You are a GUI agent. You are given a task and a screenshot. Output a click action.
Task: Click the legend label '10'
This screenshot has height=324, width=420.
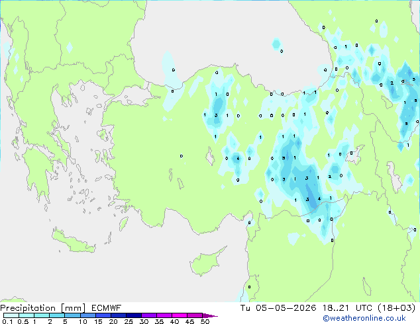(83, 321)
